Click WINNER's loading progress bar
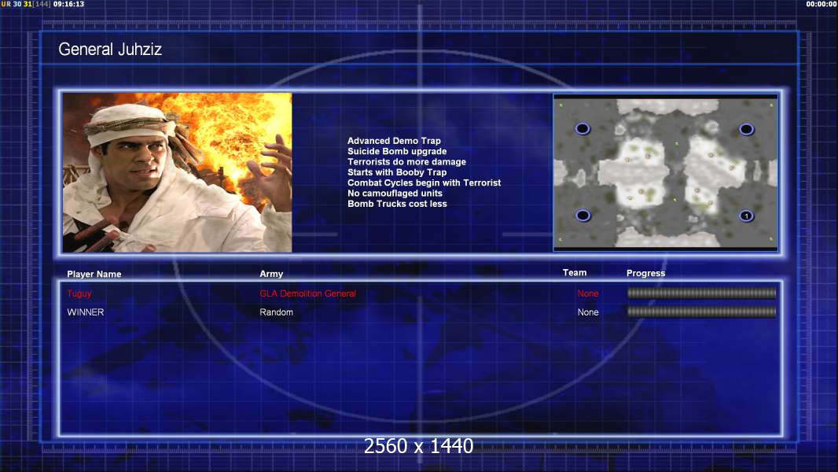838x472 pixels. coord(702,312)
